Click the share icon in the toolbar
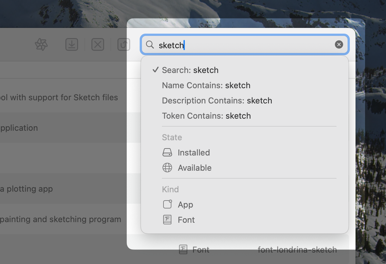The height and width of the screenshot is (264, 386). click(x=123, y=44)
